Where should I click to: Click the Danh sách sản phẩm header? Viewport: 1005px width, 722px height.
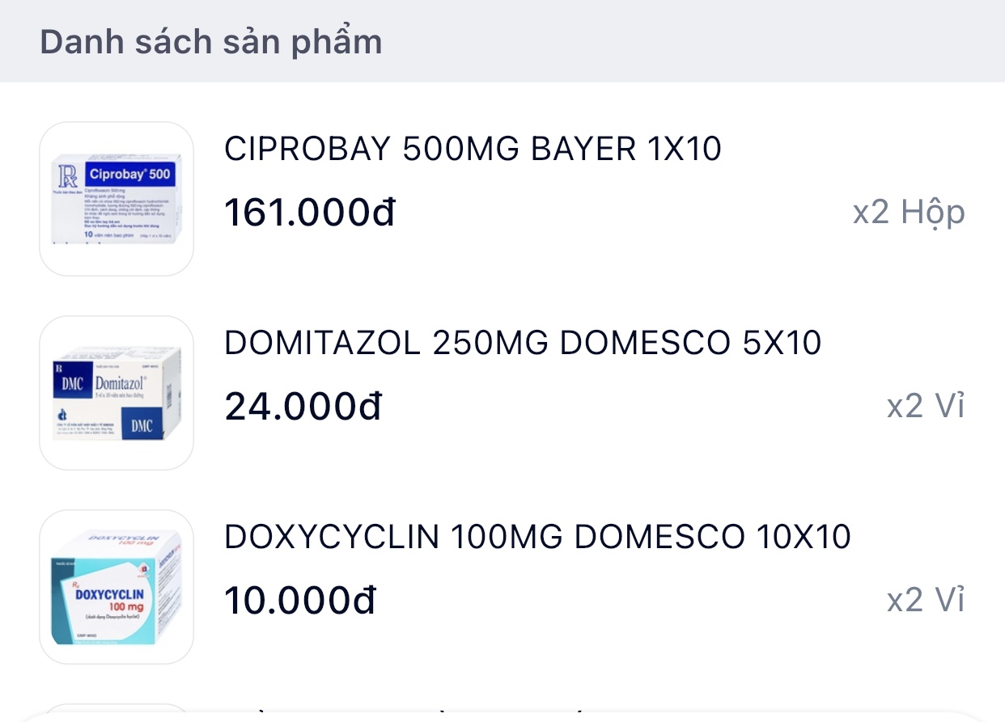(211, 42)
